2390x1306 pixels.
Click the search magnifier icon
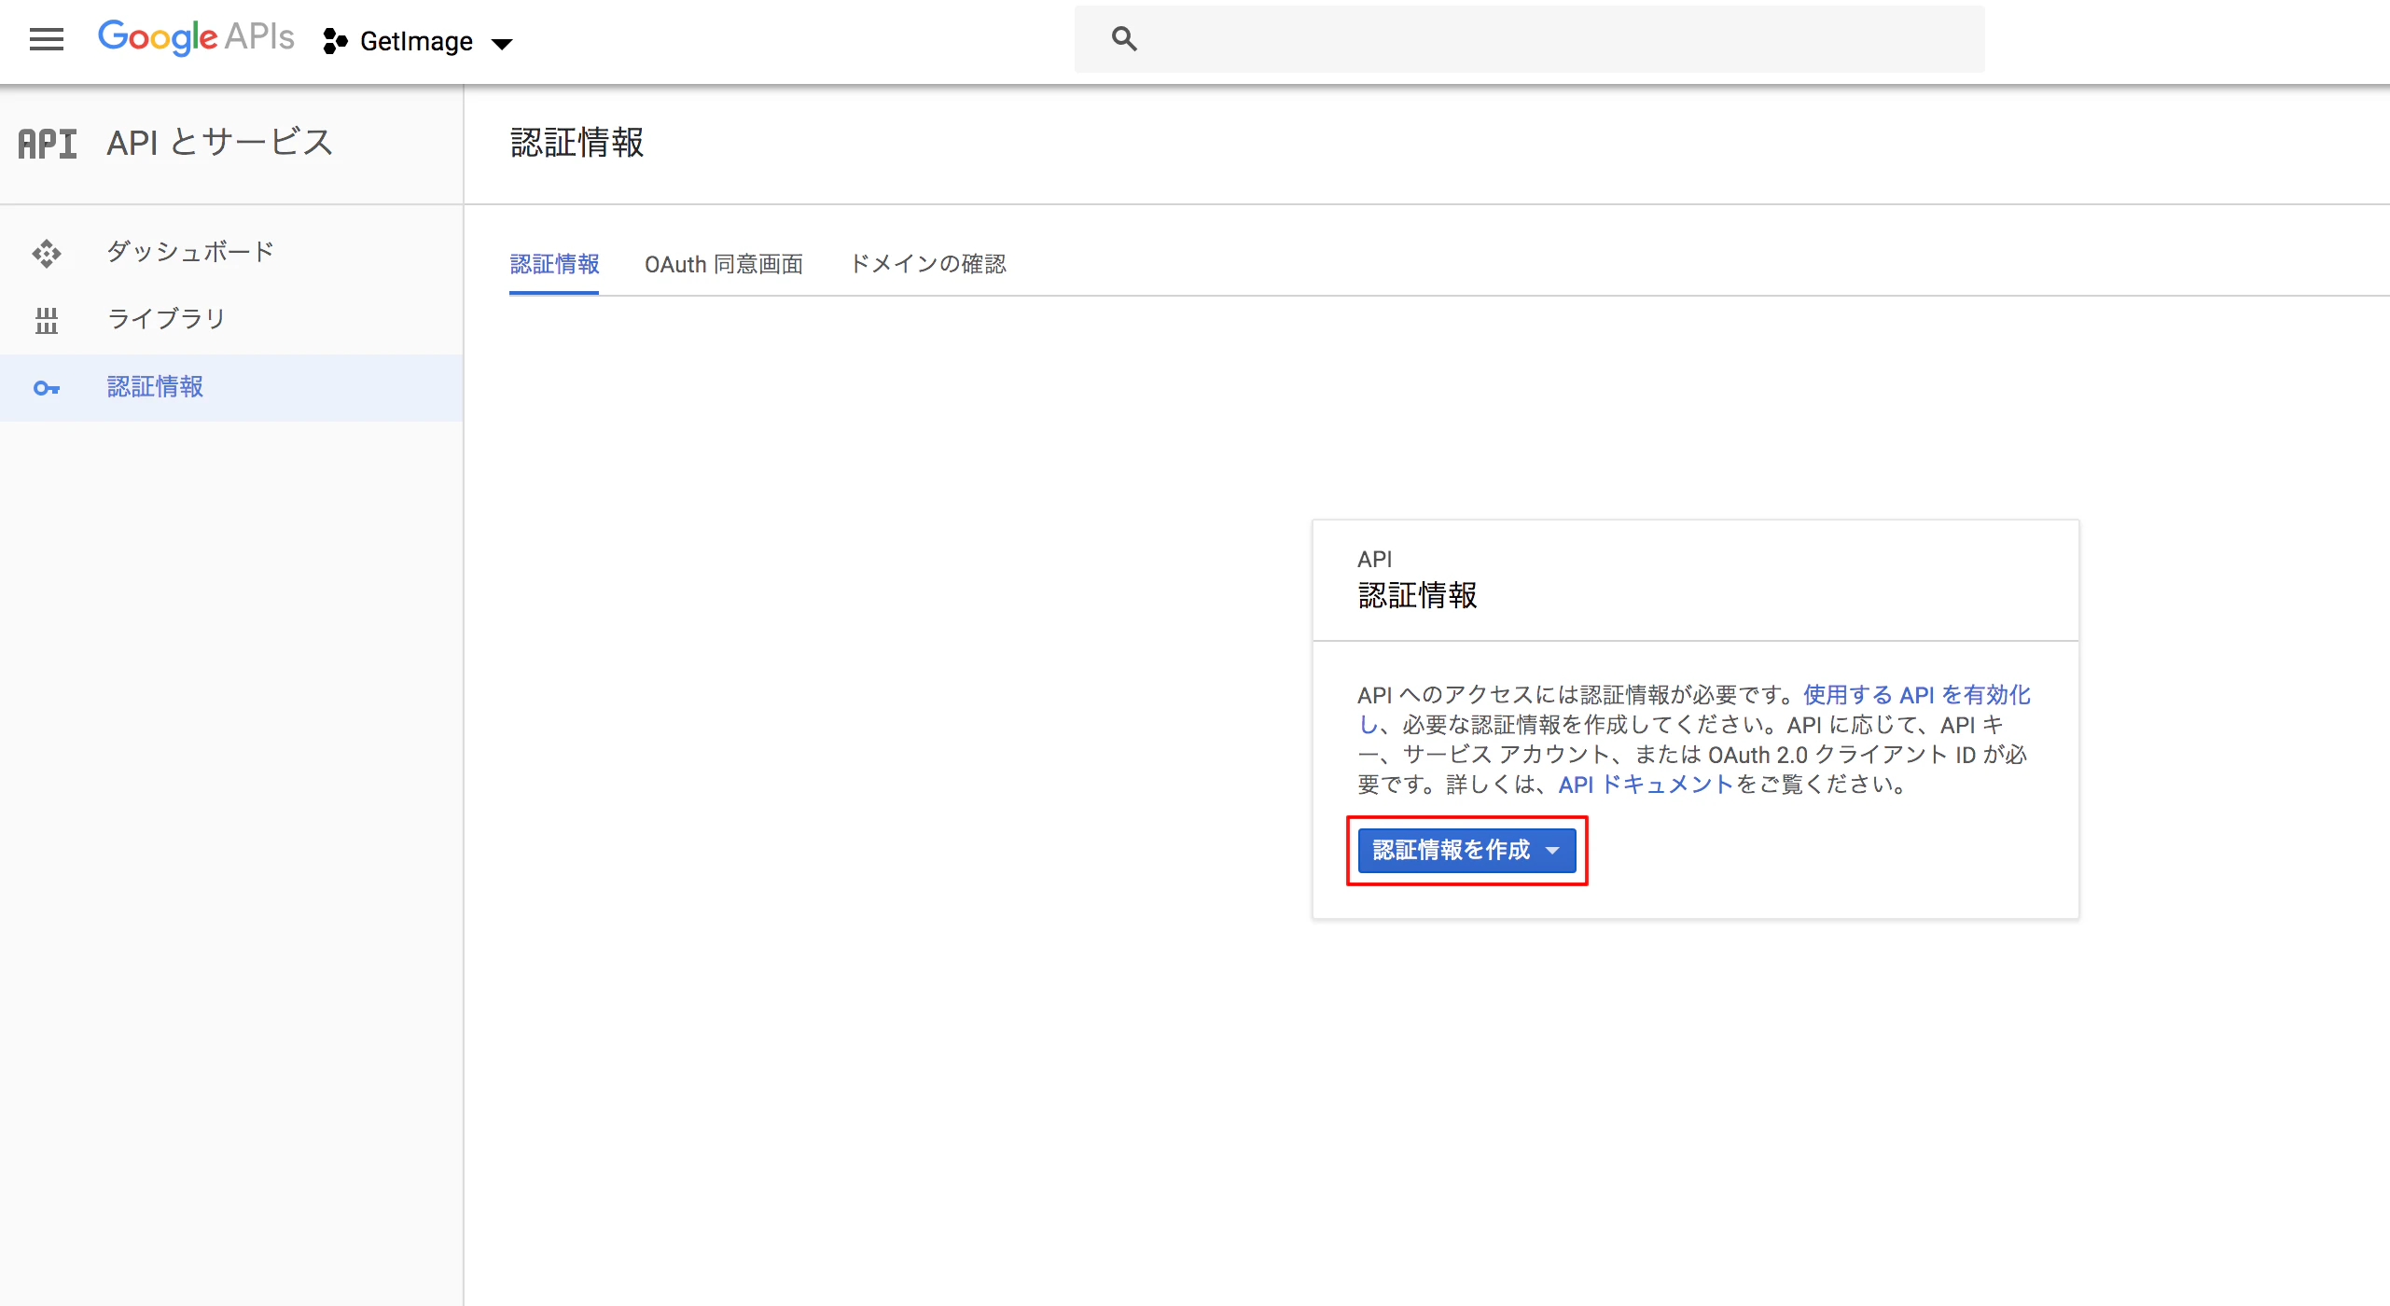(1123, 38)
